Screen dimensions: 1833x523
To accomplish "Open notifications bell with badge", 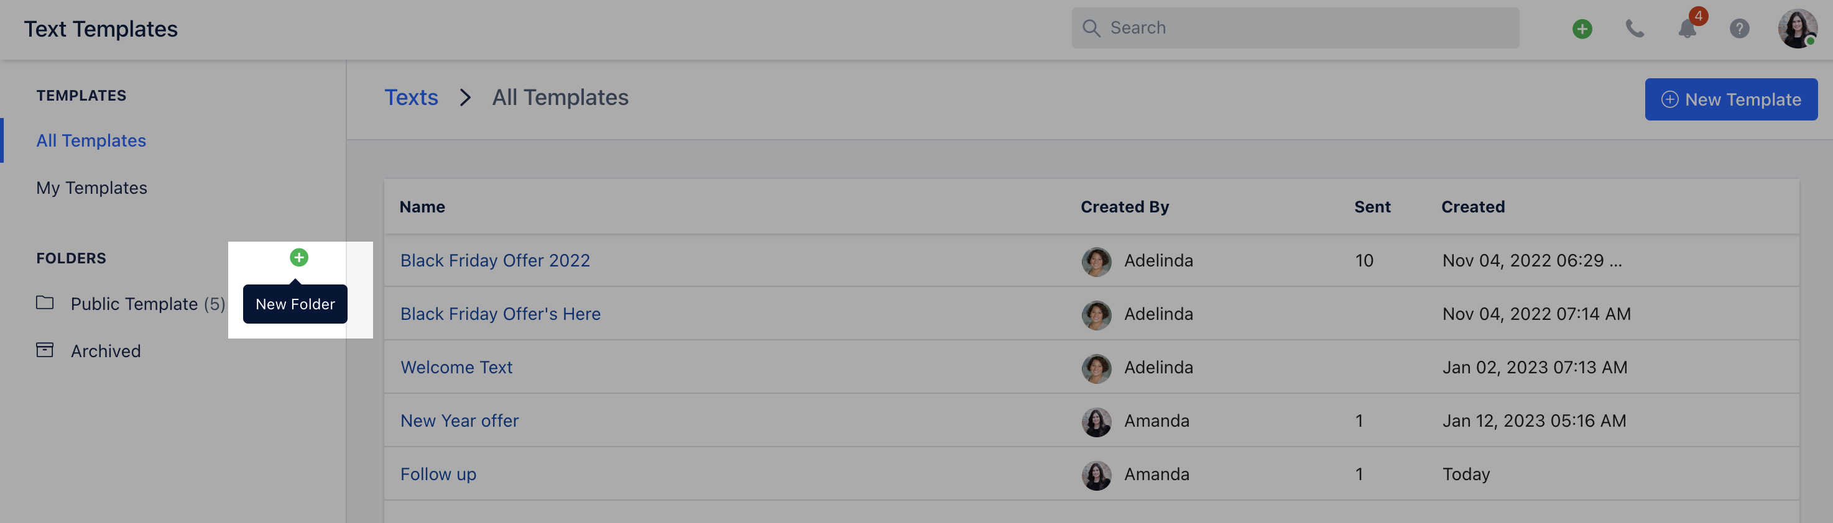I will (1687, 29).
